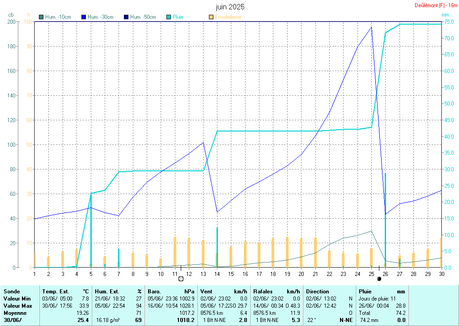The image size is (459, 326).
Task: Select the Baro. column header
Action: click(x=154, y=291)
